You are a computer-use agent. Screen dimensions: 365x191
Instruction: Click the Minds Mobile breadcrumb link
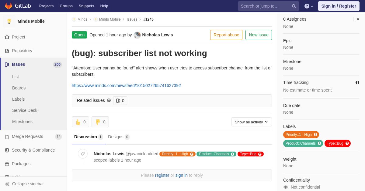pos(110,19)
